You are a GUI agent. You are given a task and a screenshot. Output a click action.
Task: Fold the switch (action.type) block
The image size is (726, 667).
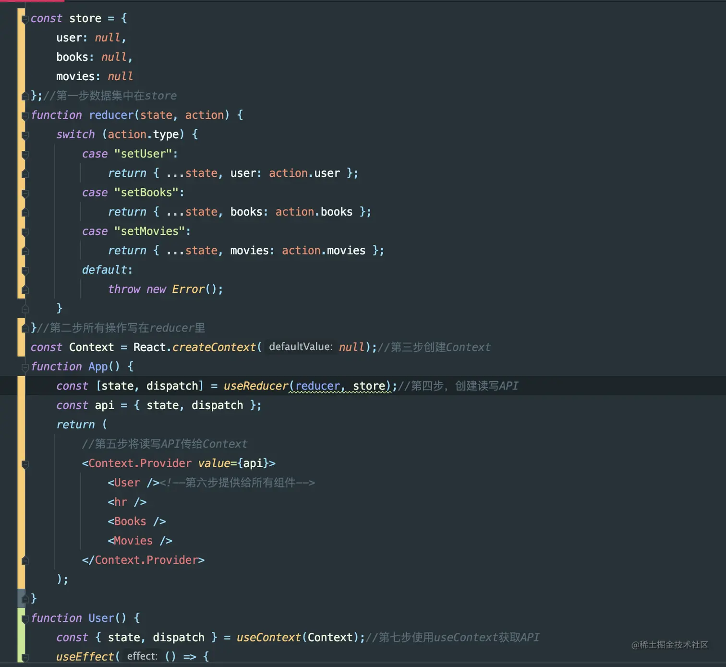[x=25, y=135]
